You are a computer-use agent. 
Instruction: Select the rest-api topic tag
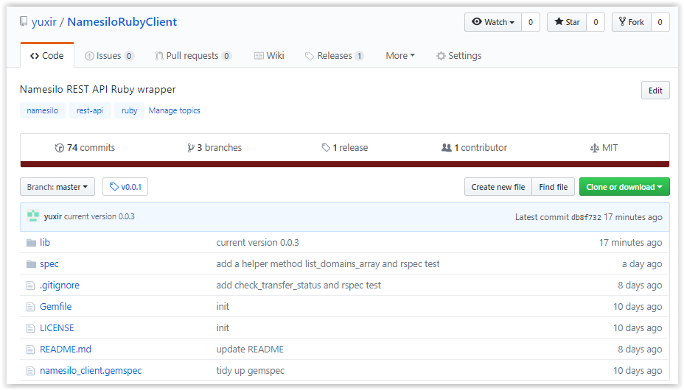click(90, 110)
